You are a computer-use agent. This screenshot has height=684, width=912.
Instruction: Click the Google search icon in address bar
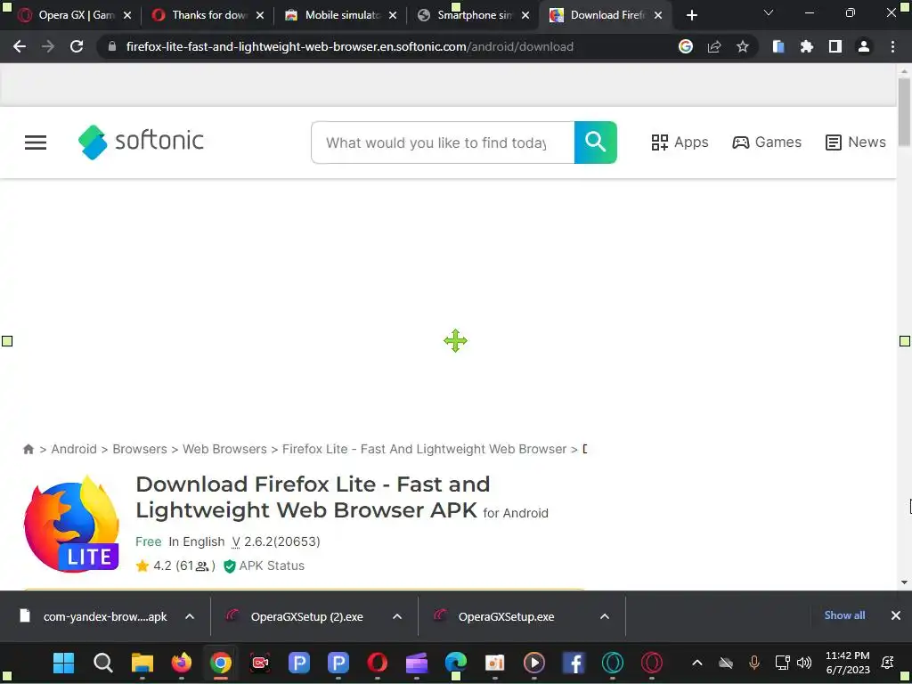point(686,46)
